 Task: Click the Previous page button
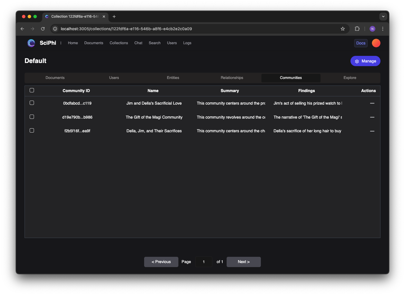pos(161,262)
